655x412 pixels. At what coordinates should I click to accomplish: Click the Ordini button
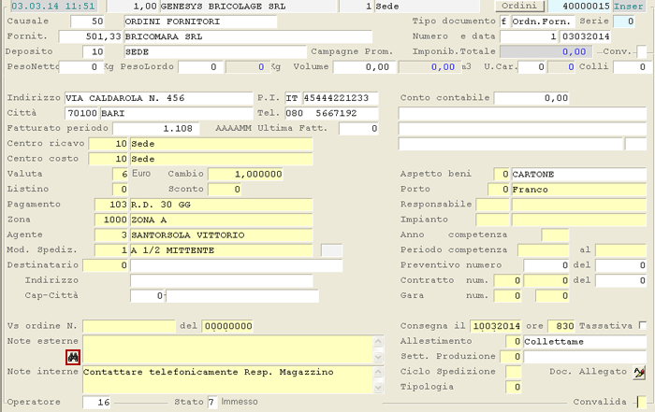(519, 6)
